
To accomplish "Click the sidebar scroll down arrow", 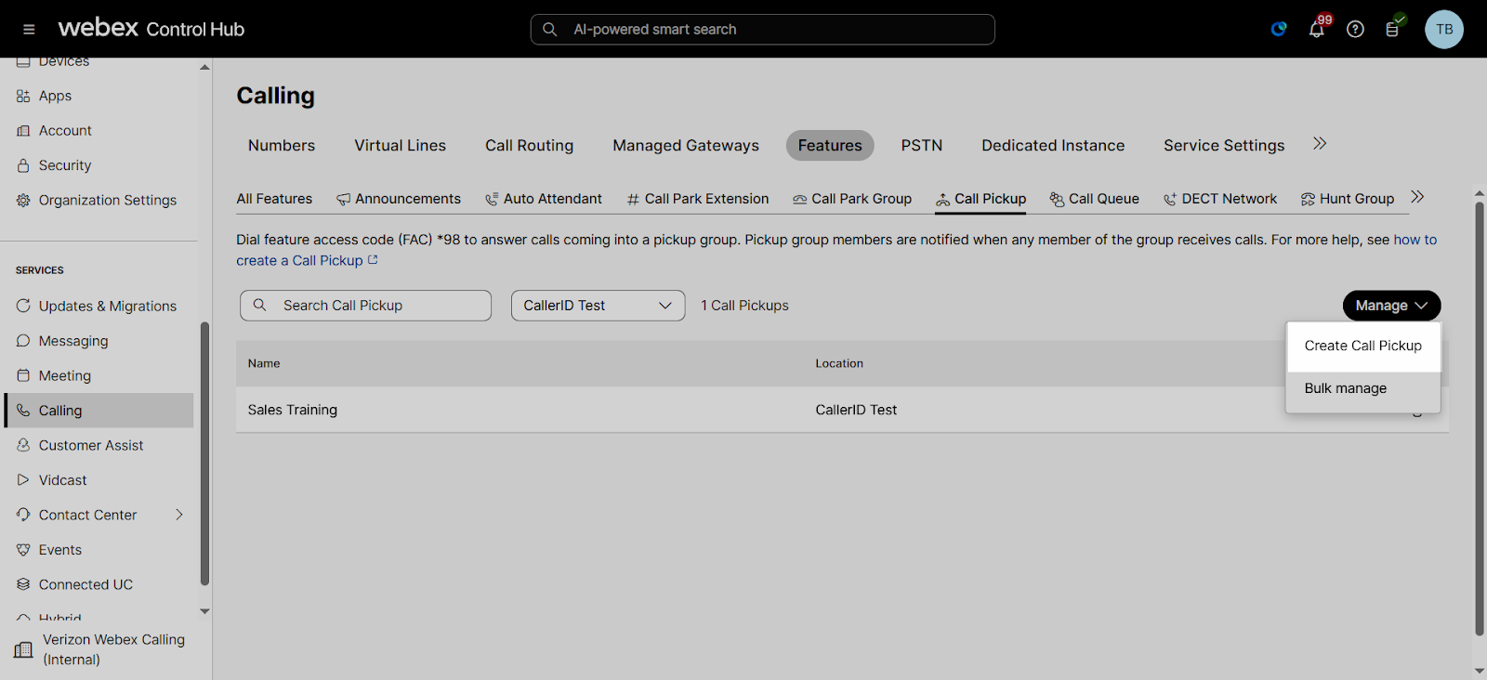I will coord(204,611).
